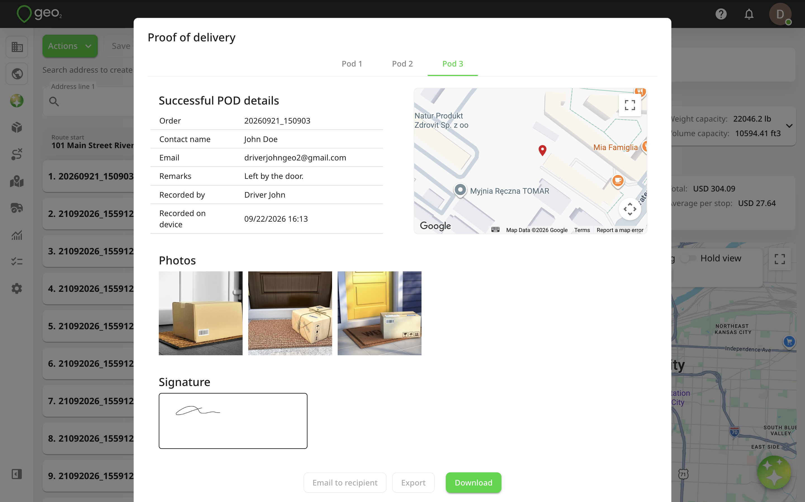Open the help question mark icon
805x502 pixels.
coord(721,14)
